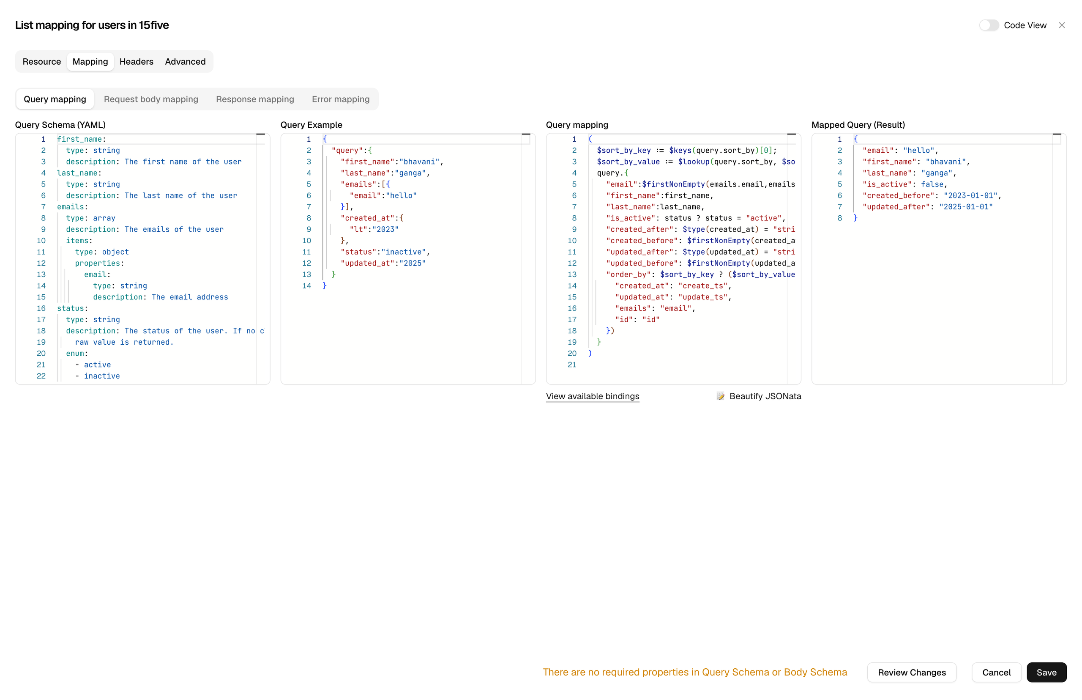This screenshot has height=700, width=1082.
Task: Click '"emails": "email"' in Query mapping
Action: click(655, 308)
